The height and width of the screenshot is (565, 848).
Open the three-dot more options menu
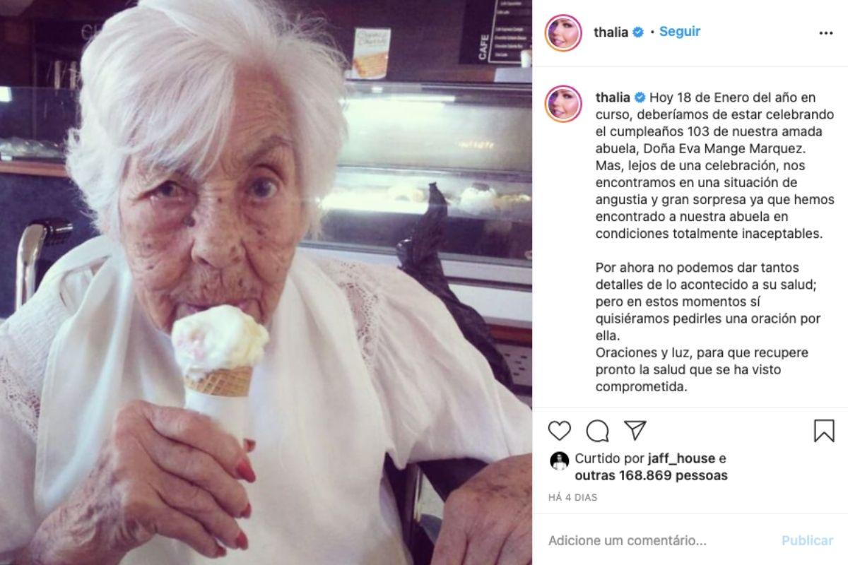tap(825, 33)
